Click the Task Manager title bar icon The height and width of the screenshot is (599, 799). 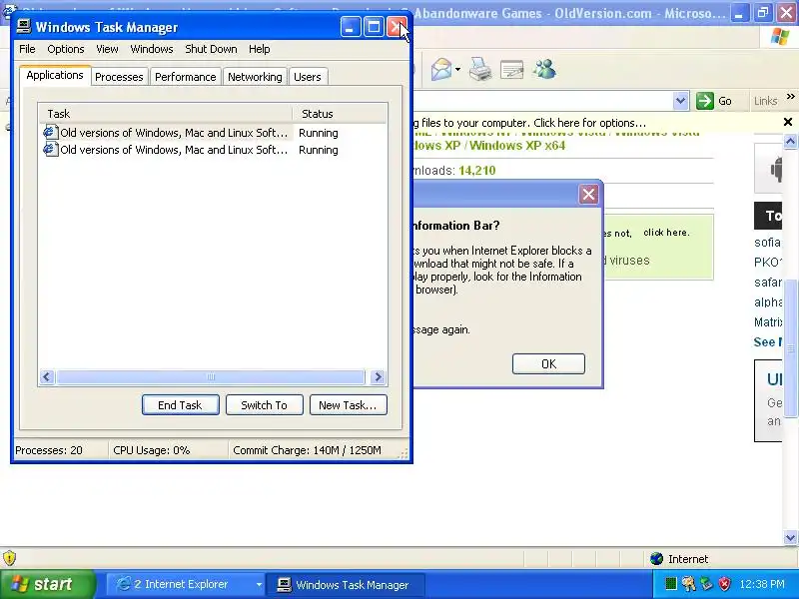(x=23, y=26)
